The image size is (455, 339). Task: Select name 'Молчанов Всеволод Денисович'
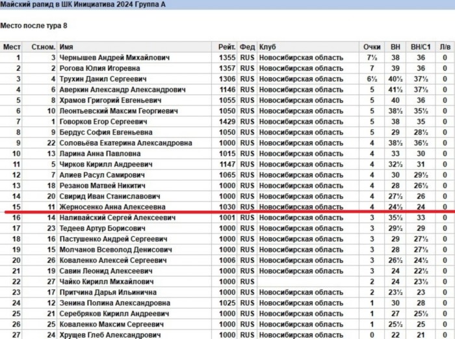116,249
